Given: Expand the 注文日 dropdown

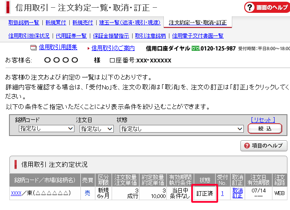Looking at the screenshot, I should [96, 128].
